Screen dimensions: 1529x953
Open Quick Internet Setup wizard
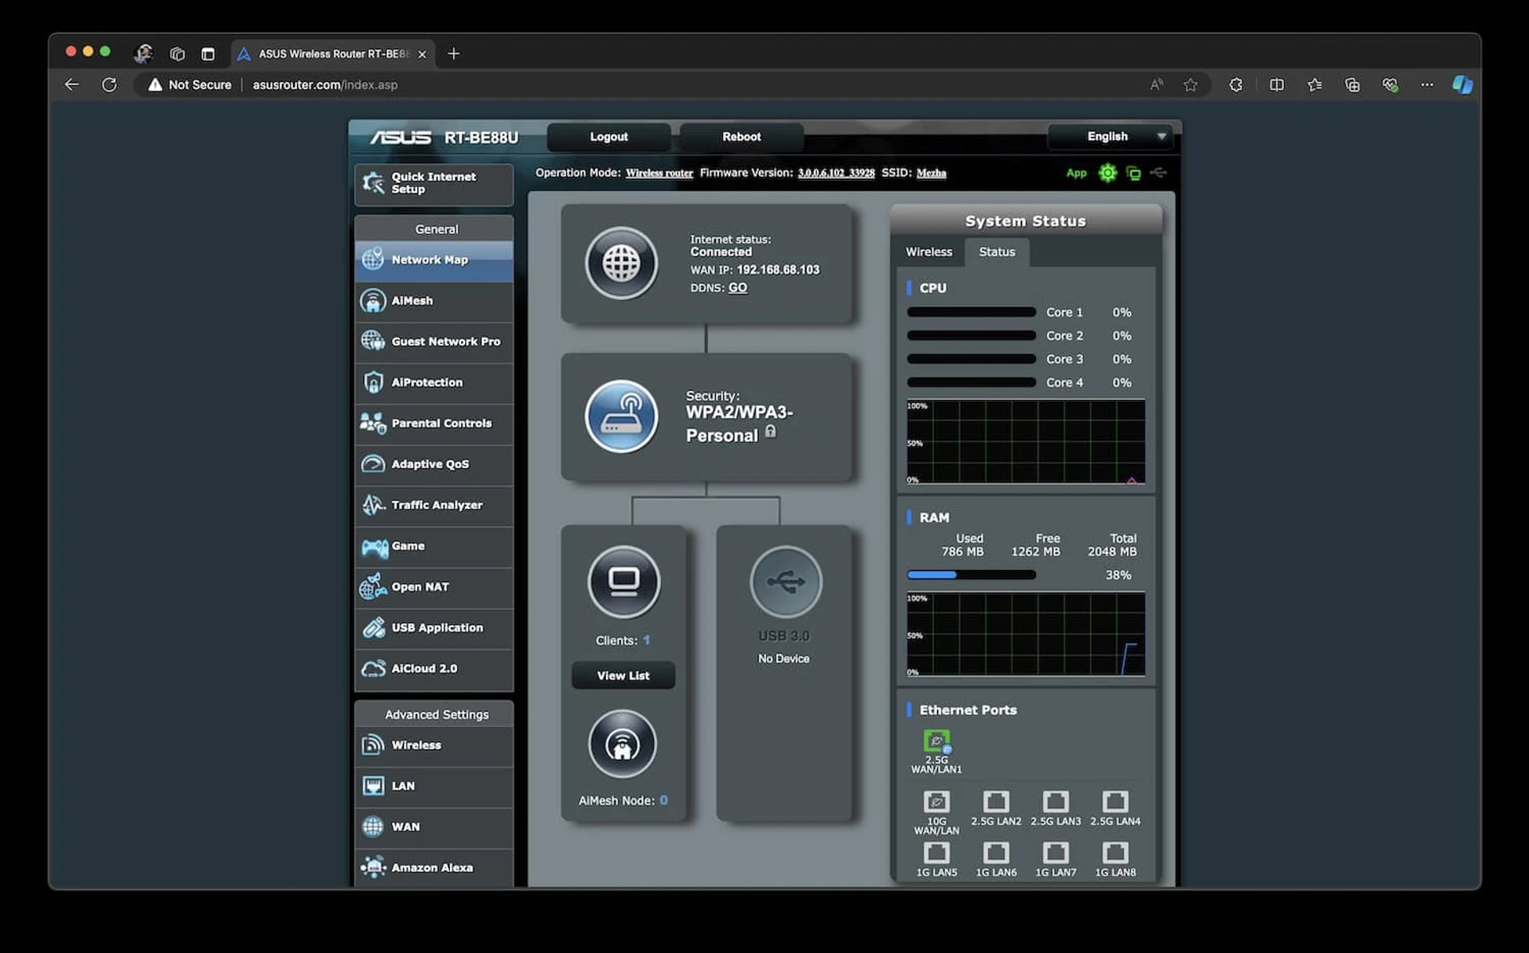(434, 184)
